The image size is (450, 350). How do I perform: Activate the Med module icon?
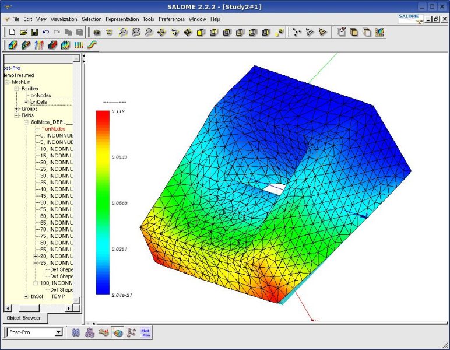[146, 332]
